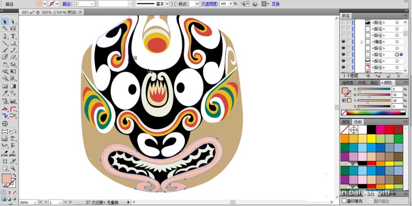The height and width of the screenshot is (206, 412).
Task: Open the 渐变 gradient tab
Action: (x=346, y=122)
